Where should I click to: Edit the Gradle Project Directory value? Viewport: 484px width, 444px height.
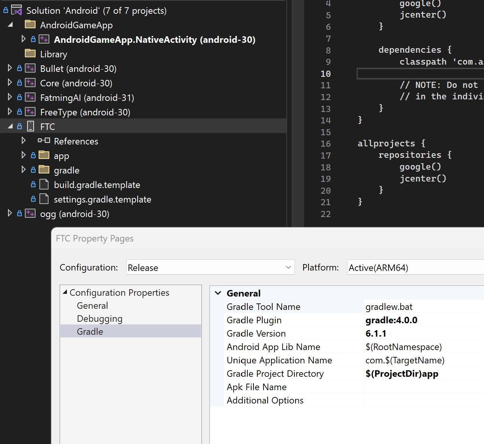pos(424,374)
